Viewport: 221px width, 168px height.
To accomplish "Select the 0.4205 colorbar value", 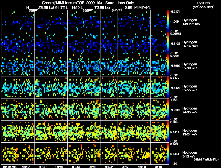I will coord(175,56).
